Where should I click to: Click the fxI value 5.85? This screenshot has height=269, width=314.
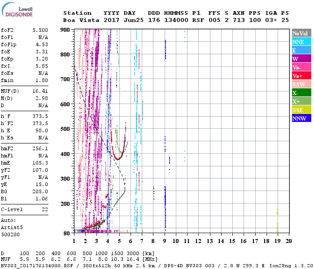pos(42,66)
